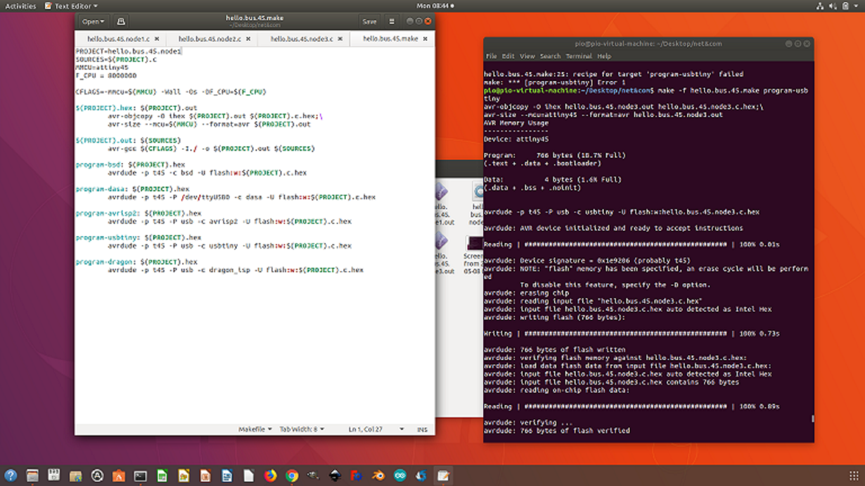The height and width of the screenshot is (486, 865).
Task: Open the Mon 08:44 clock menu
Action: [435, 6]
